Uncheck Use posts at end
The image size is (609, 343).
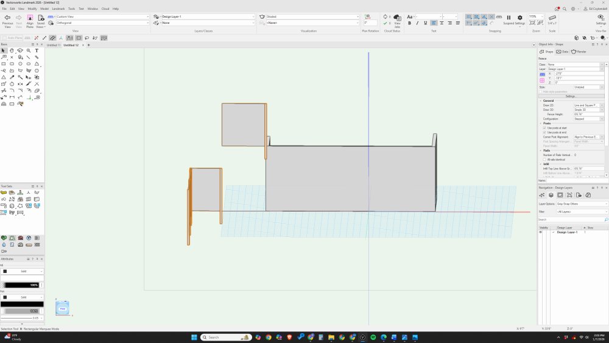544,132
